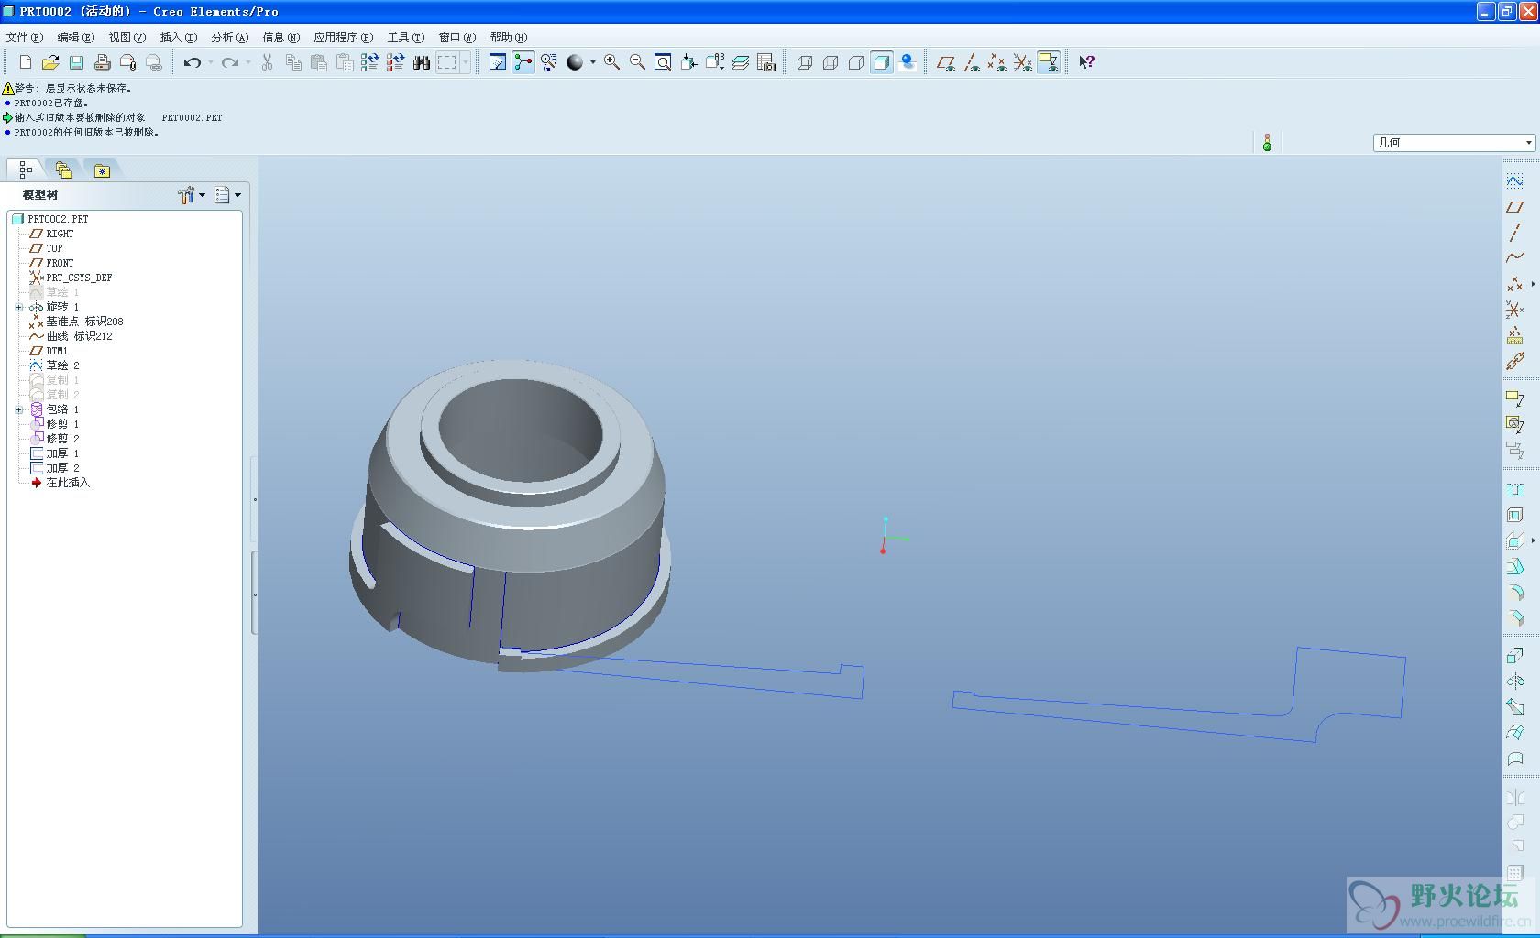Viewport: 1540px width, 938px height.
Task: Select the Round tool
Action: (x=1514, y=593)
